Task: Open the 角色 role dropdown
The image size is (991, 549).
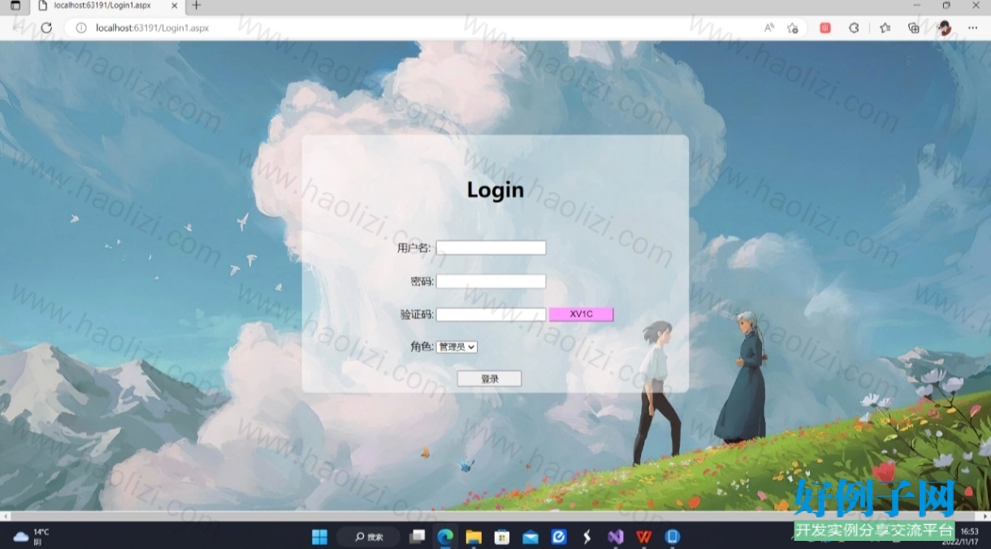Action: coord(457,347)
